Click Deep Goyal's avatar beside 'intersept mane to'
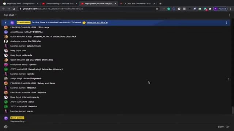 (x=6, y=97)
